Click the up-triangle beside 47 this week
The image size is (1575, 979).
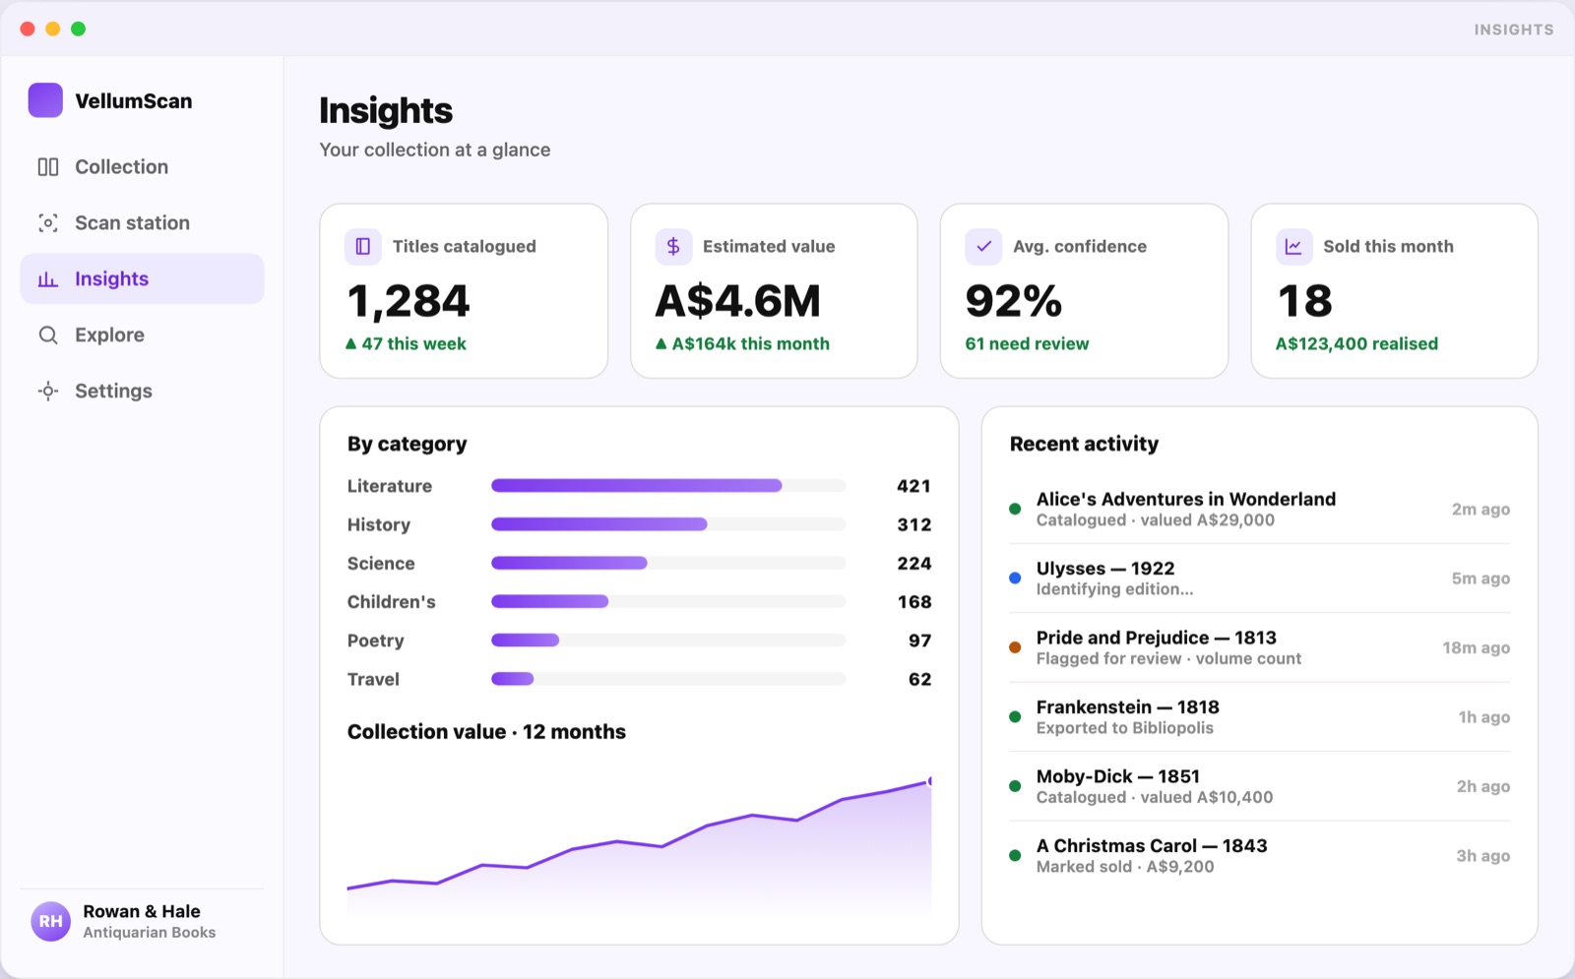pos(351,343)
